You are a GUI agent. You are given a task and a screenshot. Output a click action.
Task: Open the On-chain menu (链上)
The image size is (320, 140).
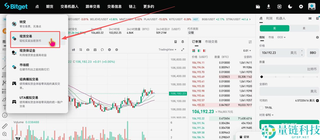click(x=132, y=7)
